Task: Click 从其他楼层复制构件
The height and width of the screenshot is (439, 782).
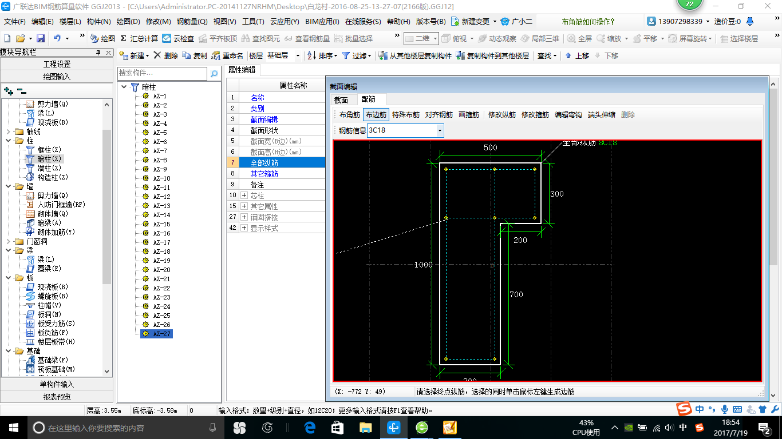Action: click(415, 55)
